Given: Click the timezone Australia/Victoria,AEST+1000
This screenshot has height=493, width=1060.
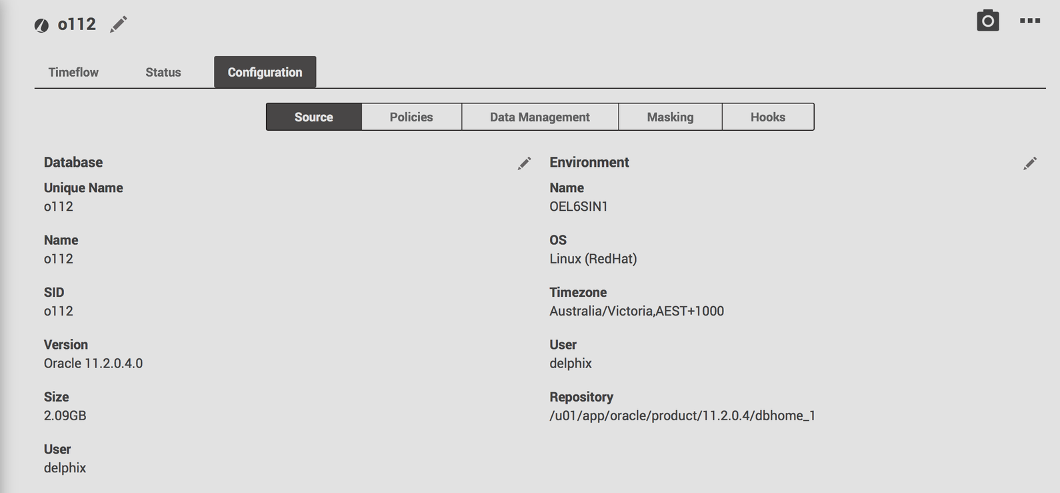Looking at the screenshot, I should (637, 311).
